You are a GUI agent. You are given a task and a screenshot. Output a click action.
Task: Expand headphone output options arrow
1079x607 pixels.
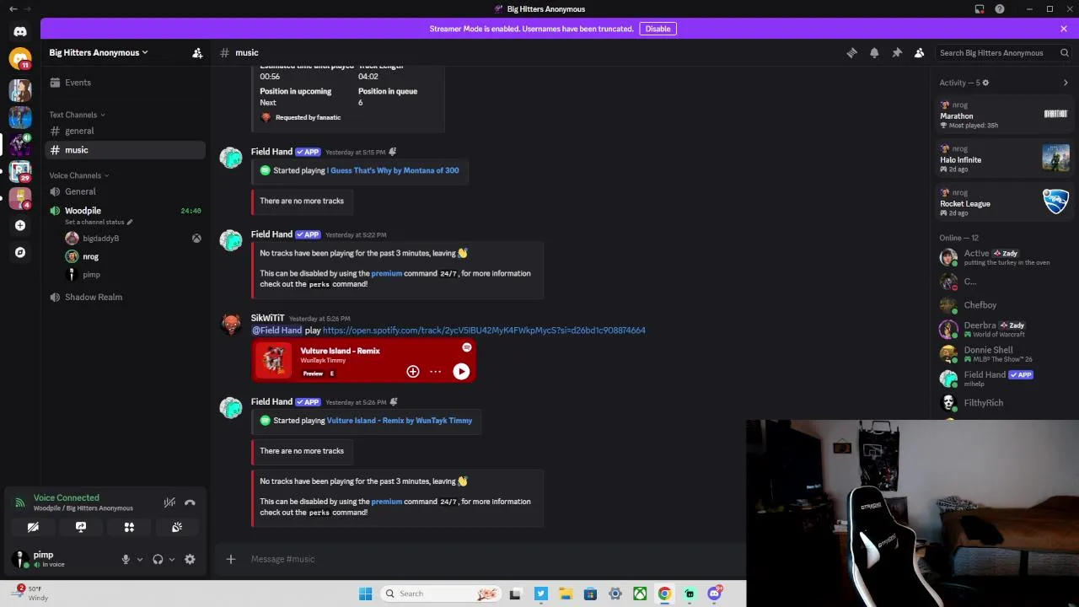pos(172,559)
